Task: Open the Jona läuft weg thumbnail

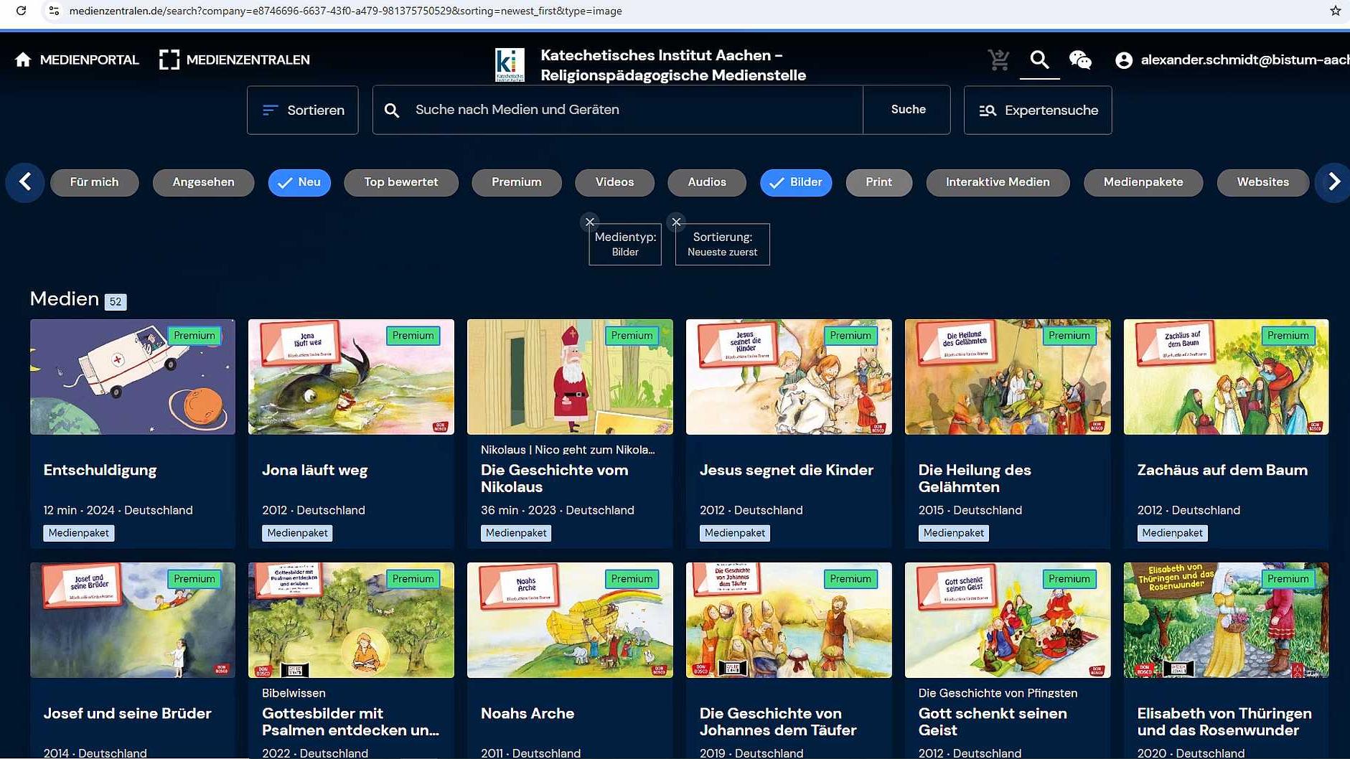Action: (x=351, y=377)
